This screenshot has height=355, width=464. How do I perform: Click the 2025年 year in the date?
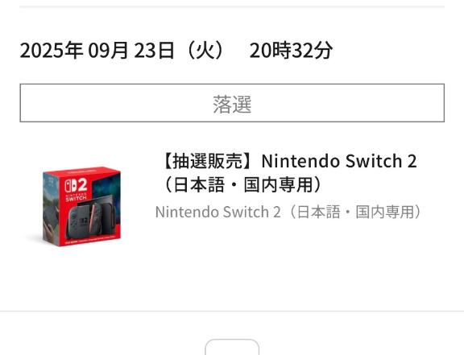click(52, 50)
